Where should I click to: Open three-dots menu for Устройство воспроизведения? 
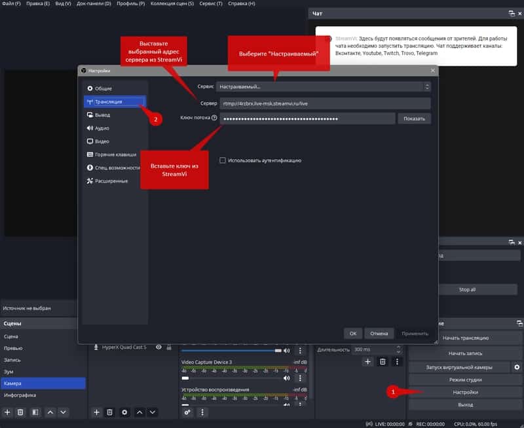tap(300, 404)
